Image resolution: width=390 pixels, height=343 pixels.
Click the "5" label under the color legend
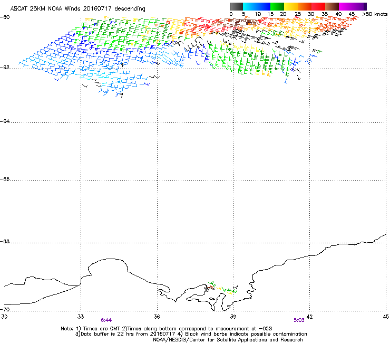[243, 14]
